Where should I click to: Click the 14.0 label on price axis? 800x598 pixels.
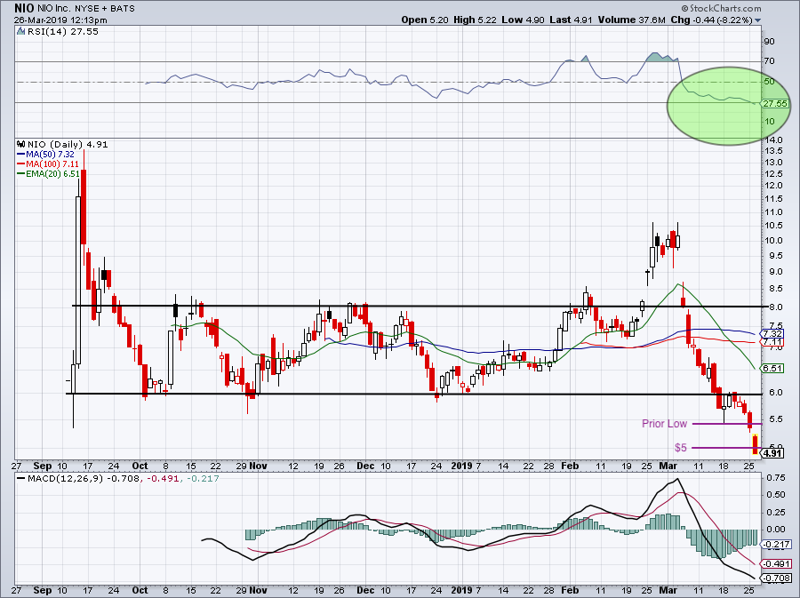[x=773, y=140]
